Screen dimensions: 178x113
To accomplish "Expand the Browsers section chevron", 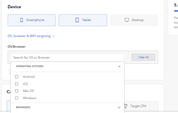I will pyautogui.click(x=119, y=107).
